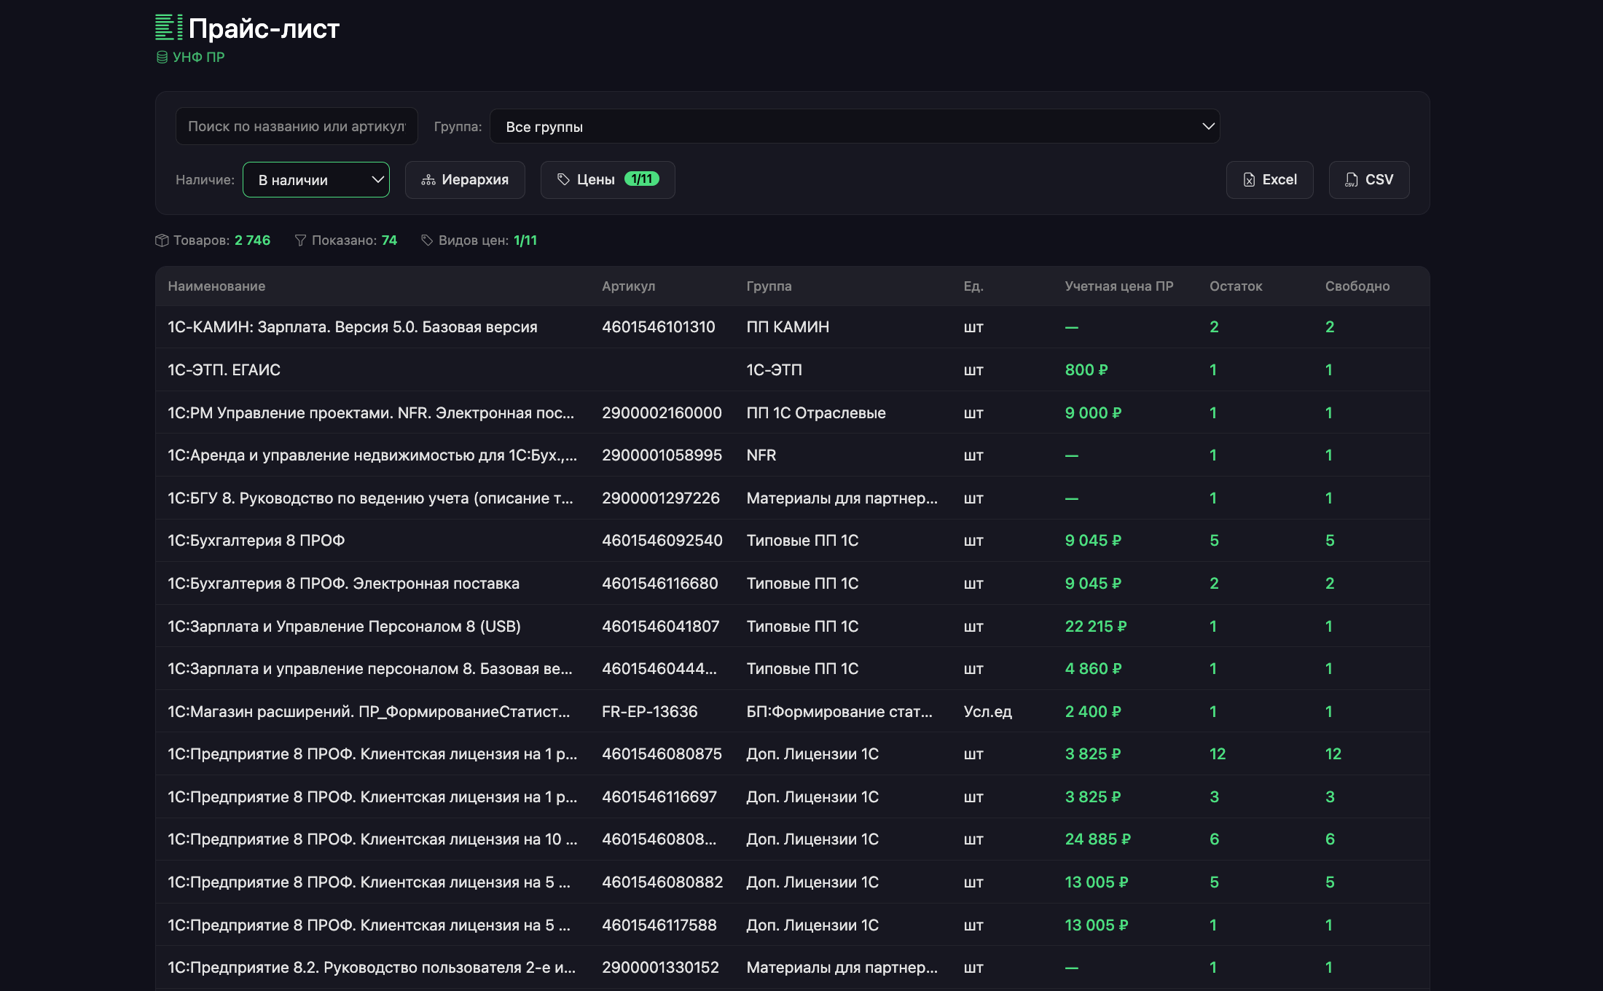Click the funnel icon beside Показано

click(x=300, y=240)
